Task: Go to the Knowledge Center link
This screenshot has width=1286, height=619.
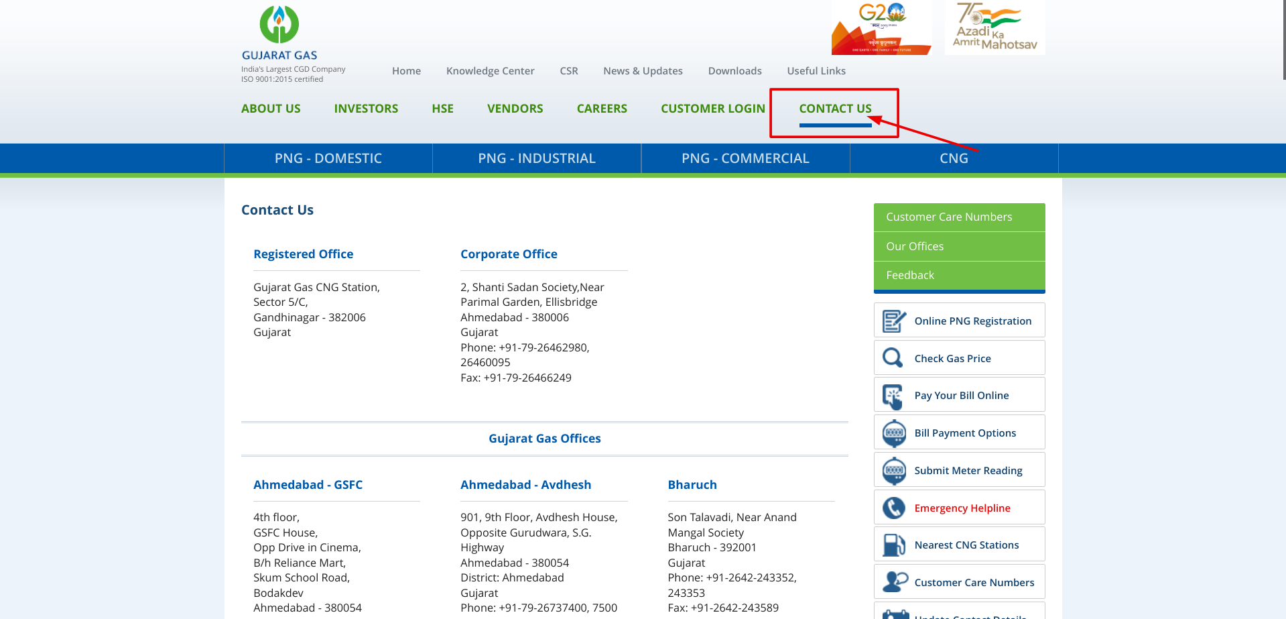Action: [x=490, y=71]
